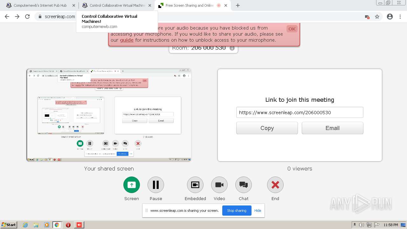Click the '0 viewers' label

point(300,169)
